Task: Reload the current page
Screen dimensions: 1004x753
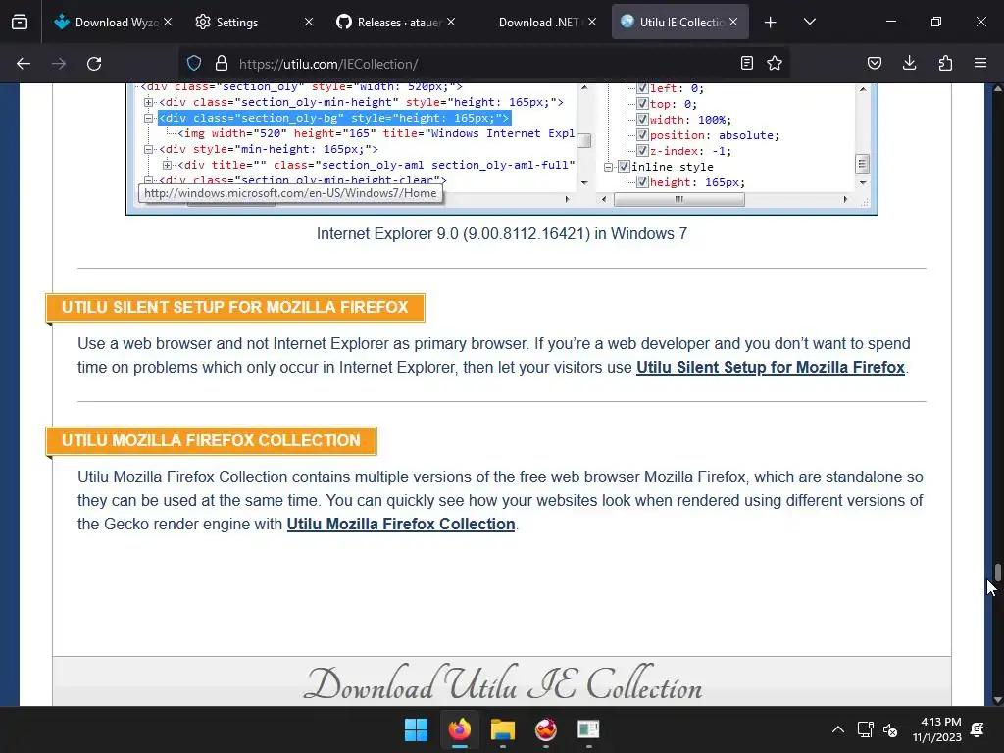Action: pos(94,64)
